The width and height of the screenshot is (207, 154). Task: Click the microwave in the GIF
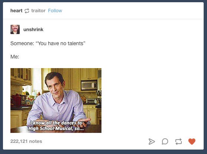click(x=89, y=85)
